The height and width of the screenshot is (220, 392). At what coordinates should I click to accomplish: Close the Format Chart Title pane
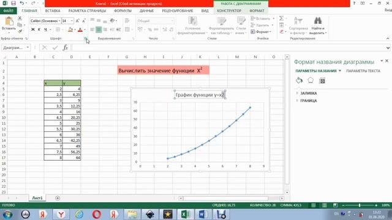(x=386, y=61)
